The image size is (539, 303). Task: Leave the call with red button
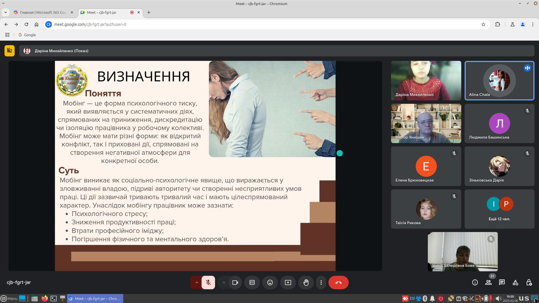coord(339,283)
